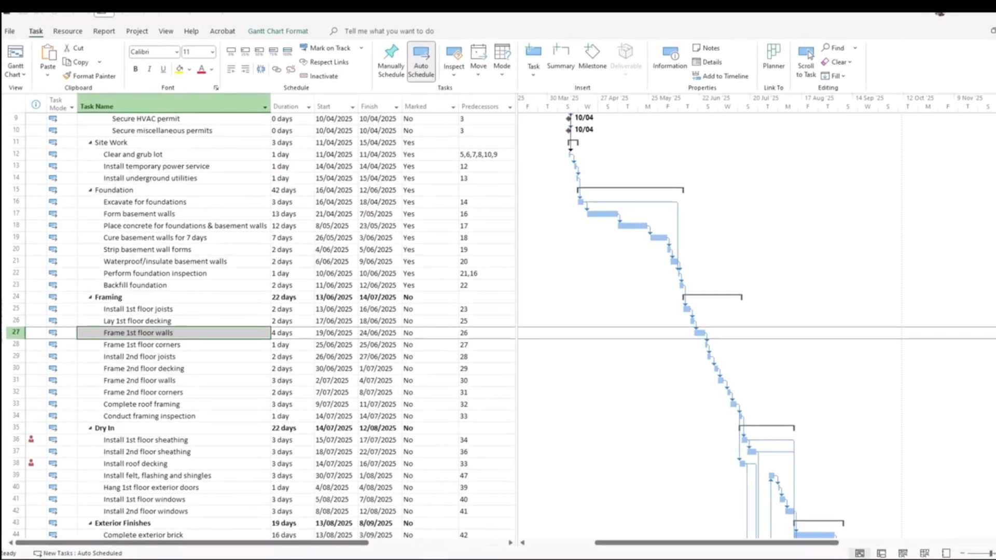This screenshot has width=996, height=560.
Task: Open the font size dropdown
Action: click(212, 52)
